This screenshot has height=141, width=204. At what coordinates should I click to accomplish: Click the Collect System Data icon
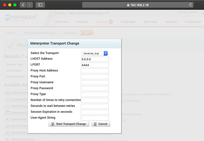click(x=8, y=93)
